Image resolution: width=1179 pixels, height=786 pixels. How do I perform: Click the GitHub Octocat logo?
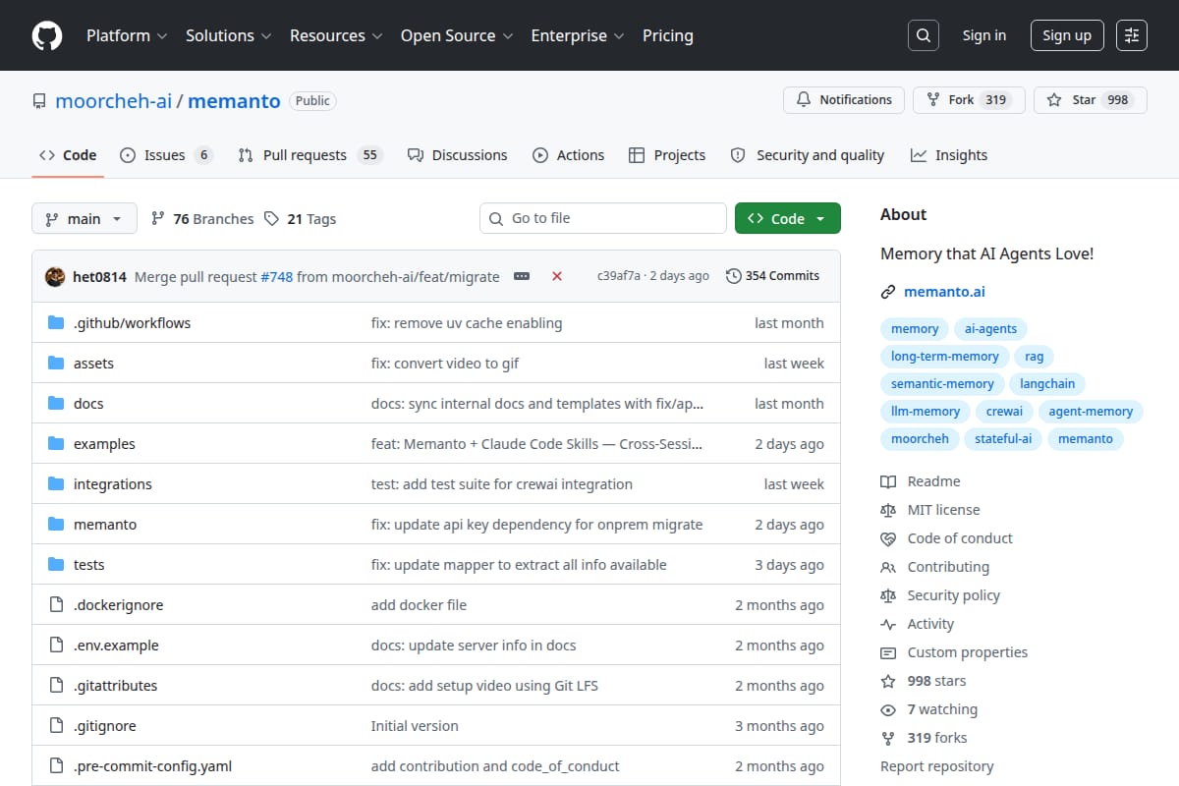pos(47,35)
